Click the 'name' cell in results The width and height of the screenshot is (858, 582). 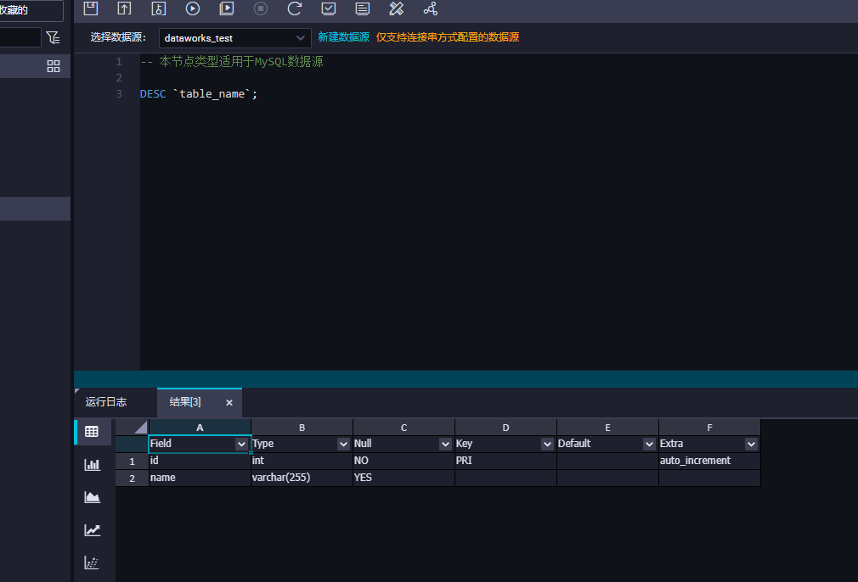tap(200, 478)
